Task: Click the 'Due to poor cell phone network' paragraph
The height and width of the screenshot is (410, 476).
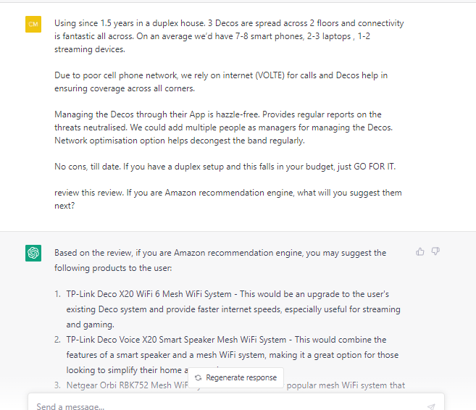Action: (221, 81)
